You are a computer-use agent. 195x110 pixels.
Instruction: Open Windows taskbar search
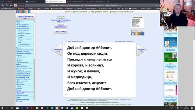coord(7,108)
